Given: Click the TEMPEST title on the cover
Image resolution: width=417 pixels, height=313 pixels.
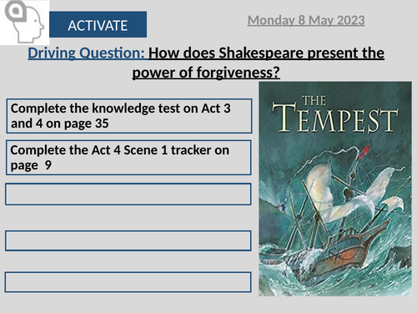Looking at the screenshot, I should (335, 119).
